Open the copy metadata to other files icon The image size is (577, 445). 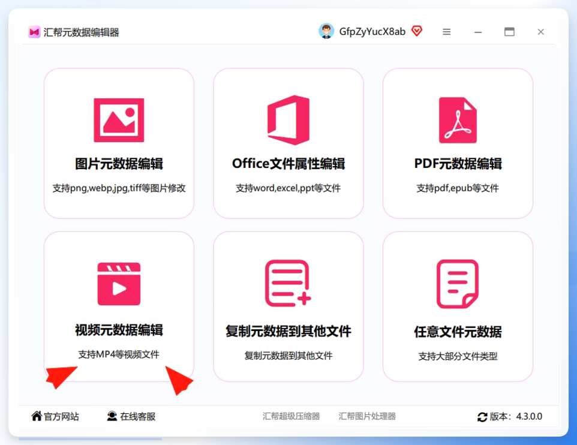point(288,283)
